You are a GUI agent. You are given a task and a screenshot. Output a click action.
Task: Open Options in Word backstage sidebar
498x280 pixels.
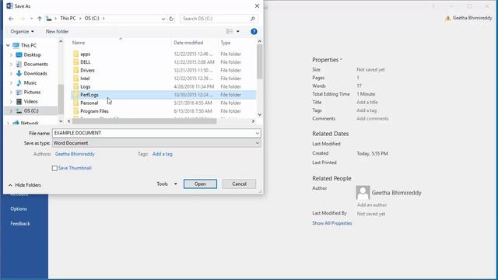(19, 209)
